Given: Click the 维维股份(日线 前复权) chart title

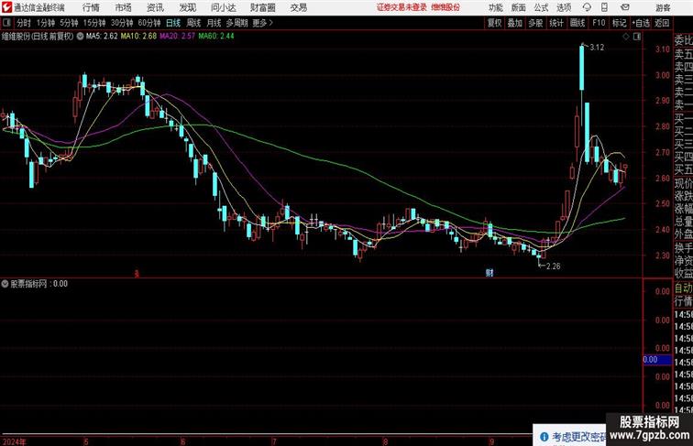Looking at the screenshot, I should pyautogui.click(x=38, y=37).
